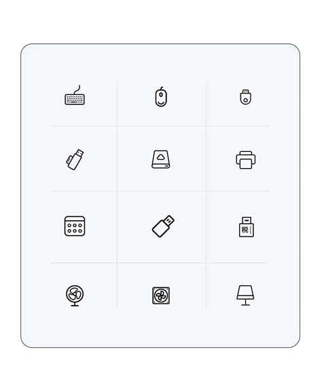Open the cloud hard drive icon
Viewport: 322px width, 385px height.
click(161, 159)
